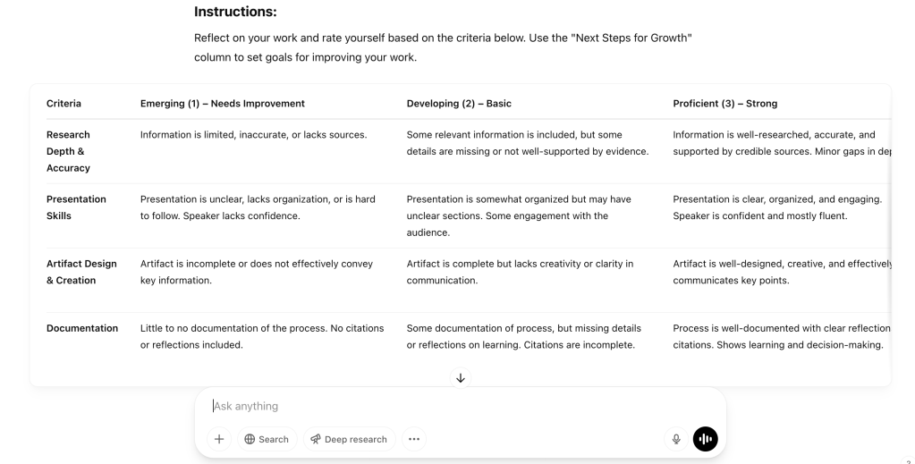This screenshot has width=915, height=464.
Task: Click the 'Research Depth & Accuracy' row label
Action: click(x=69, y=151)
